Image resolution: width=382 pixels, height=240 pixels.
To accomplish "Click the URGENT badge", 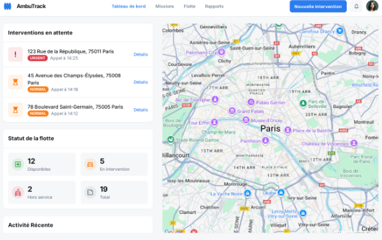I will 37,58.
